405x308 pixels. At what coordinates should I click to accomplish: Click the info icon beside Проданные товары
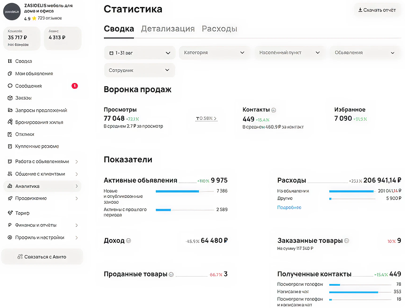[171, 274]
